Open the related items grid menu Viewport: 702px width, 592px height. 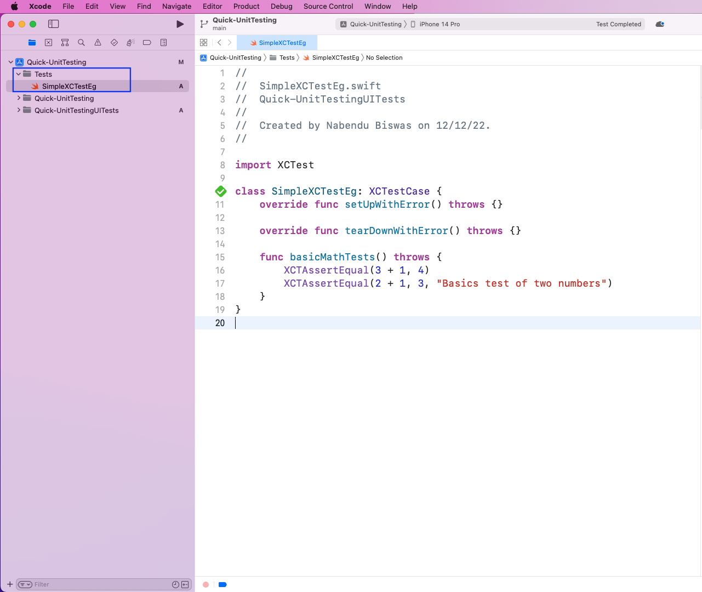click(x=204, y=43)
